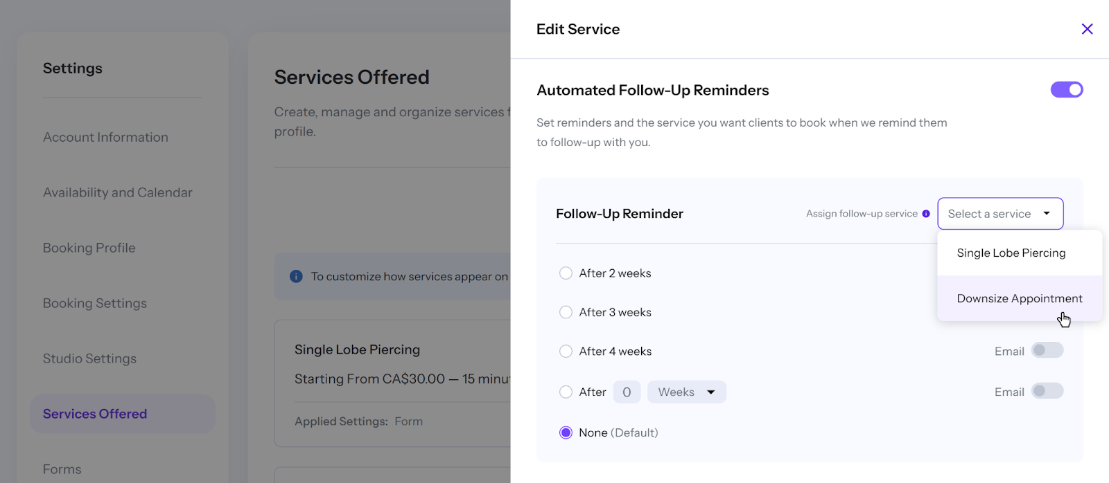Close the Edit Service panel
This screenshot has height=483, width=1109.
(1087, 29)
